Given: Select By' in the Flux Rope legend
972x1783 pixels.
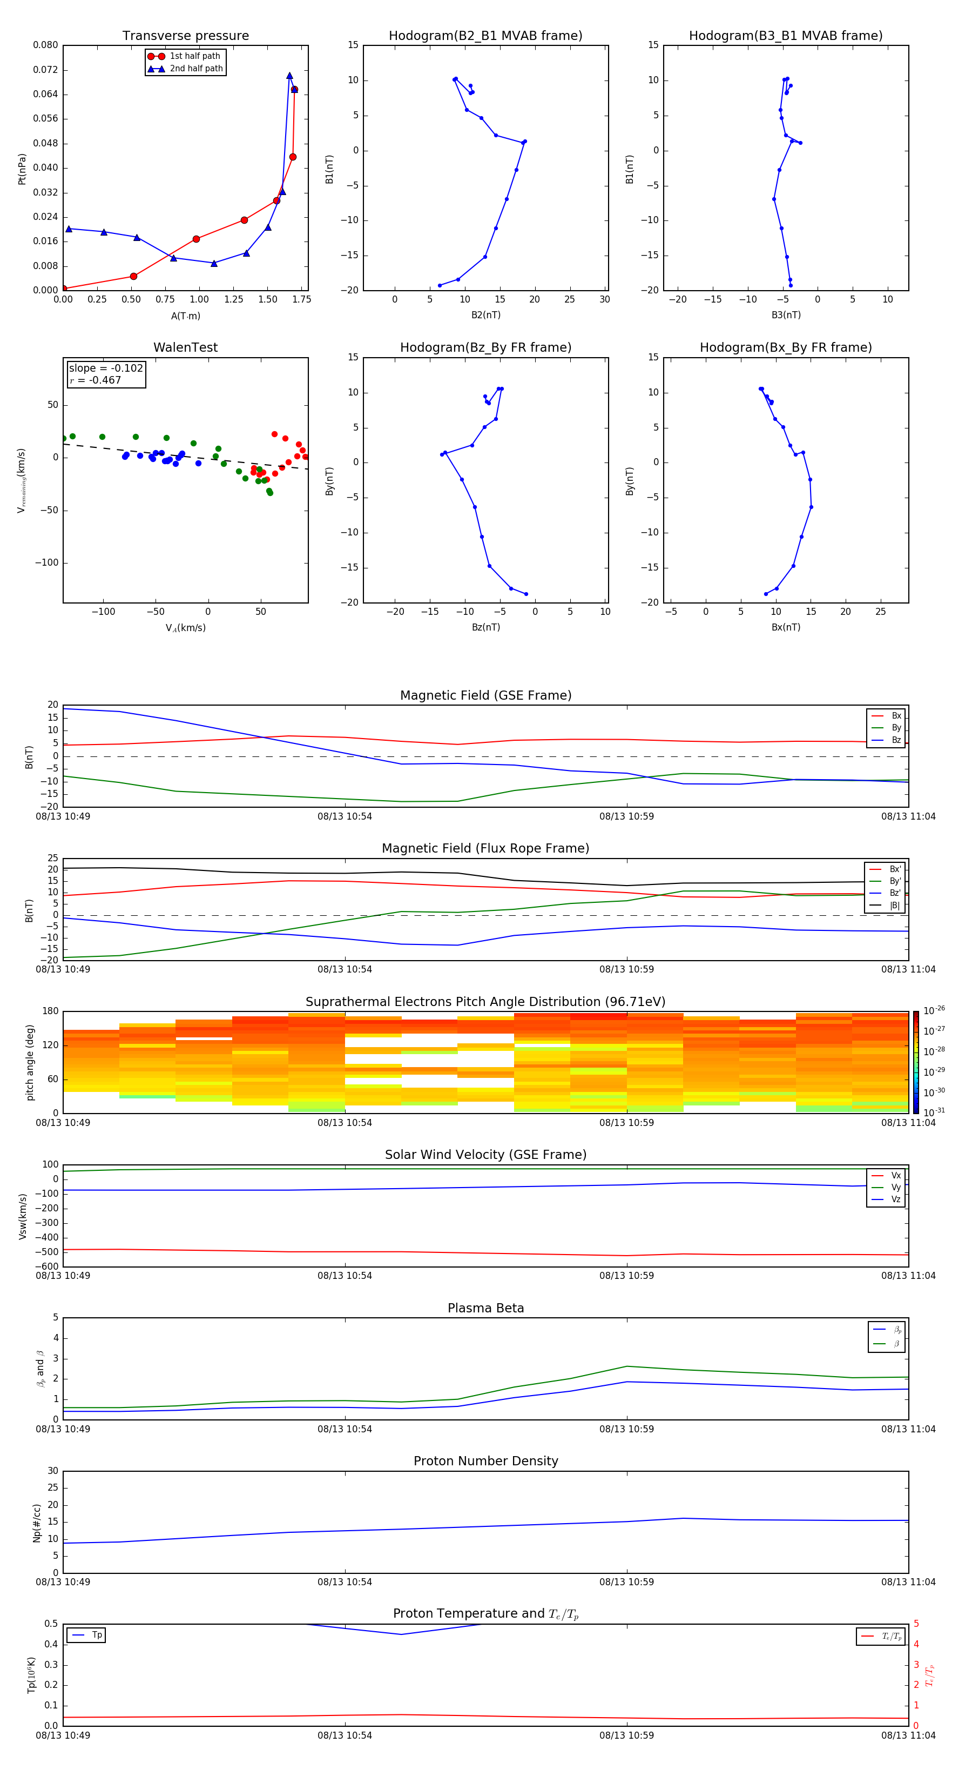Looking at the screenshot, I should 886,881.
